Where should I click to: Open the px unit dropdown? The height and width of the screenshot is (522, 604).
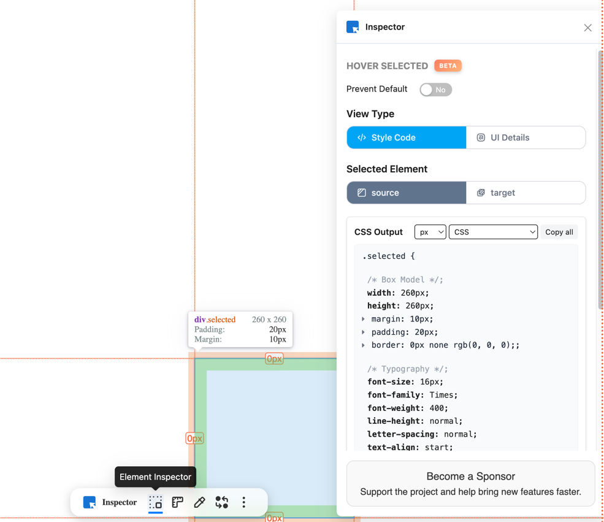click(x=430, y=232)
